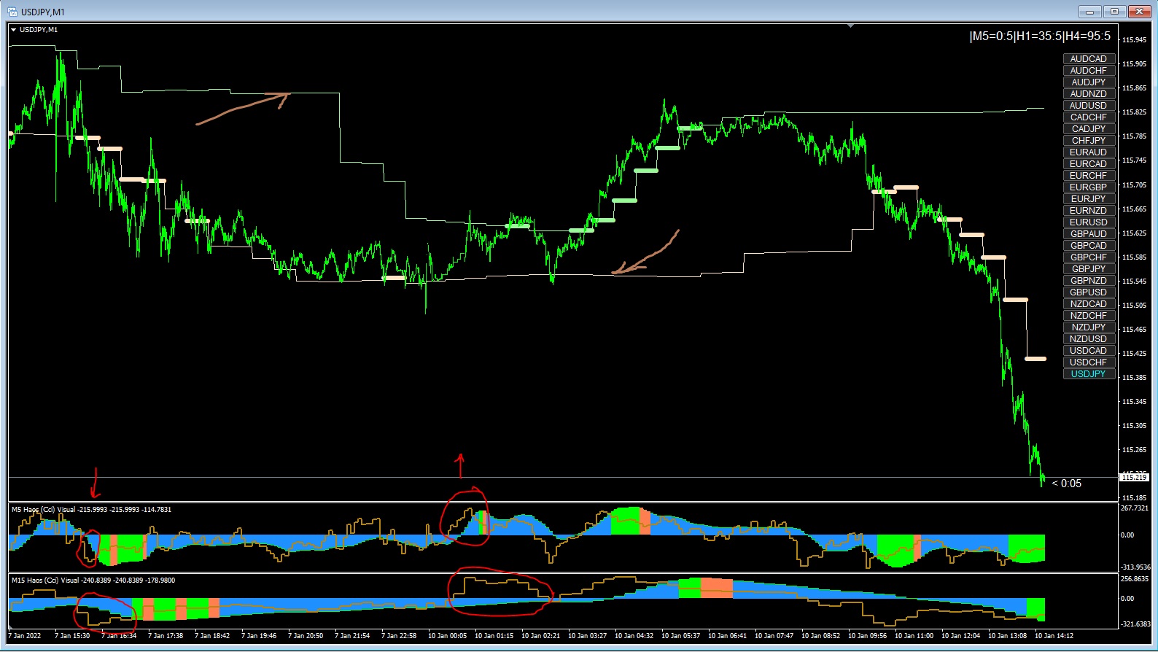
Task: Click the current price label on price axis
Action: click(1134, 477)
